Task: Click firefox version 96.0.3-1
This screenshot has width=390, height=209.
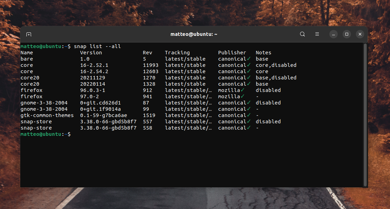Action: pos(92,90)
